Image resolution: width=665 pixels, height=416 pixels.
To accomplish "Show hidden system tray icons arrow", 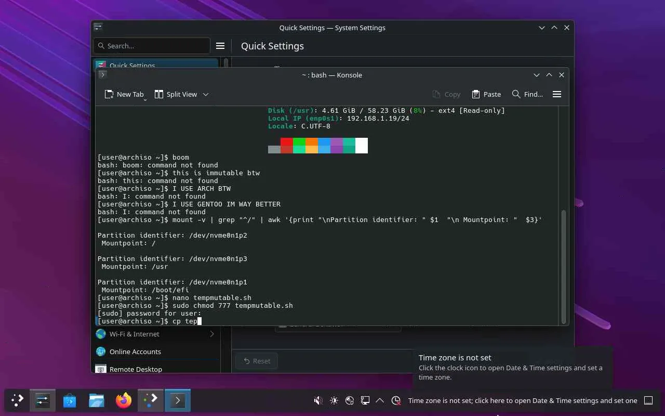I will coord(380,400).
